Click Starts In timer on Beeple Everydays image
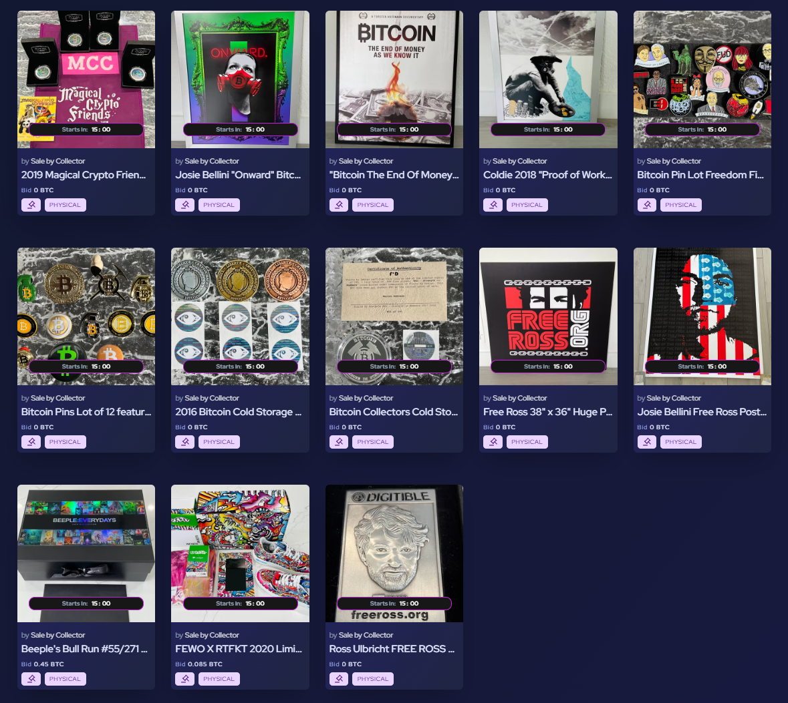 [86, 604]
